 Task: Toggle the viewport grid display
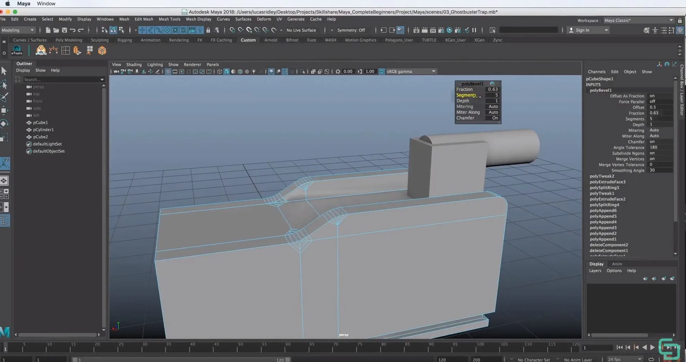(168, 72)
